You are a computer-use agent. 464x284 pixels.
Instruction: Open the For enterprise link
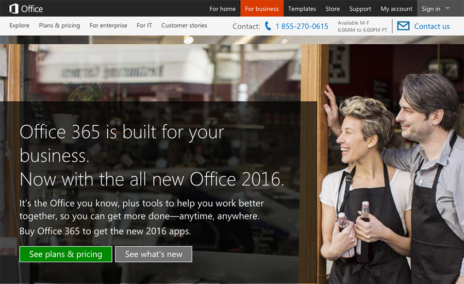click(x=108, y=25)
